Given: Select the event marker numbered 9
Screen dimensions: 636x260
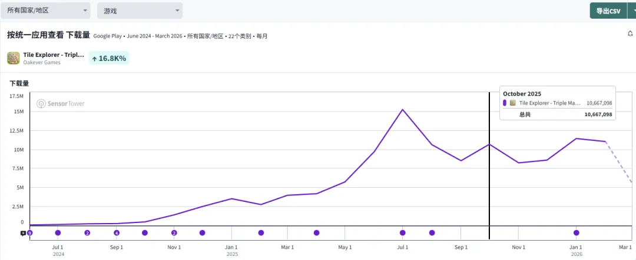Looking at the screenshot, I should point(29,233).
